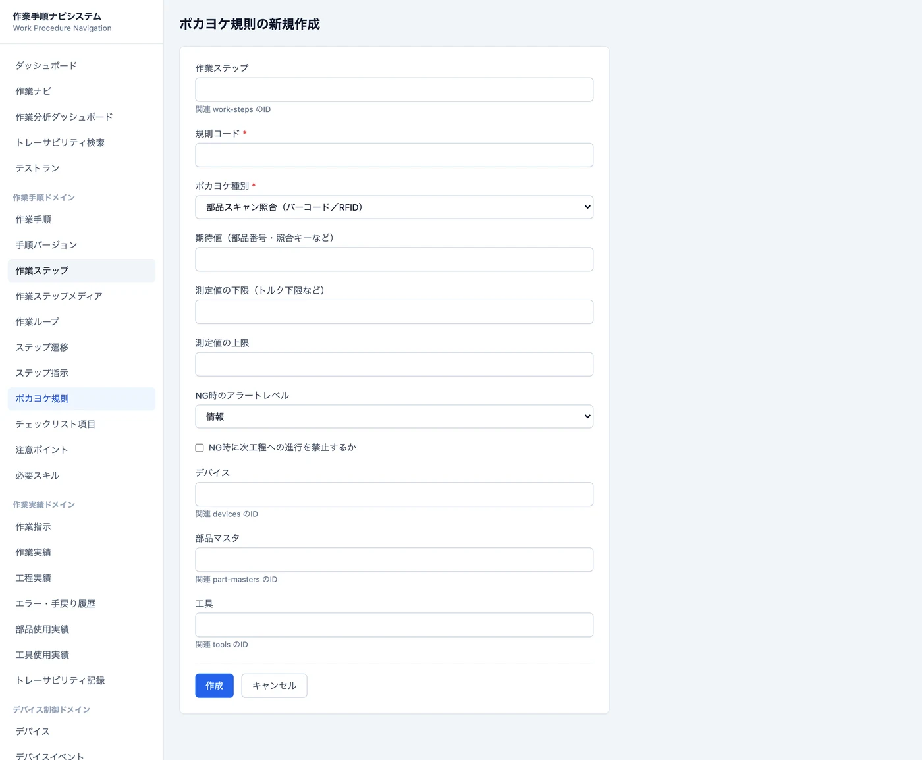Go to 部品使用実績 sidebar link
The width and height of the screenshot is (922, 760).
[82, 630]
